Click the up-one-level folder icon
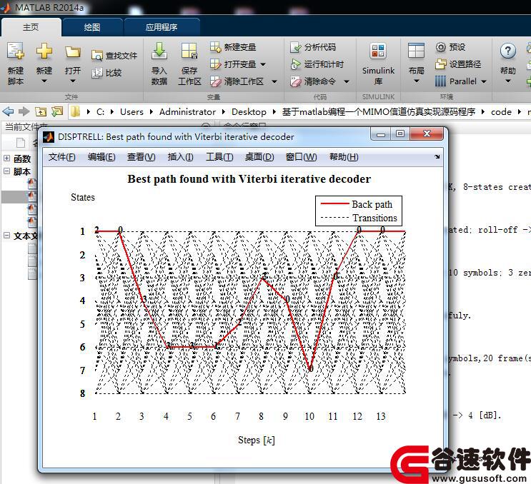The height and width of the screenshot is (484, 531). [41, 111]
